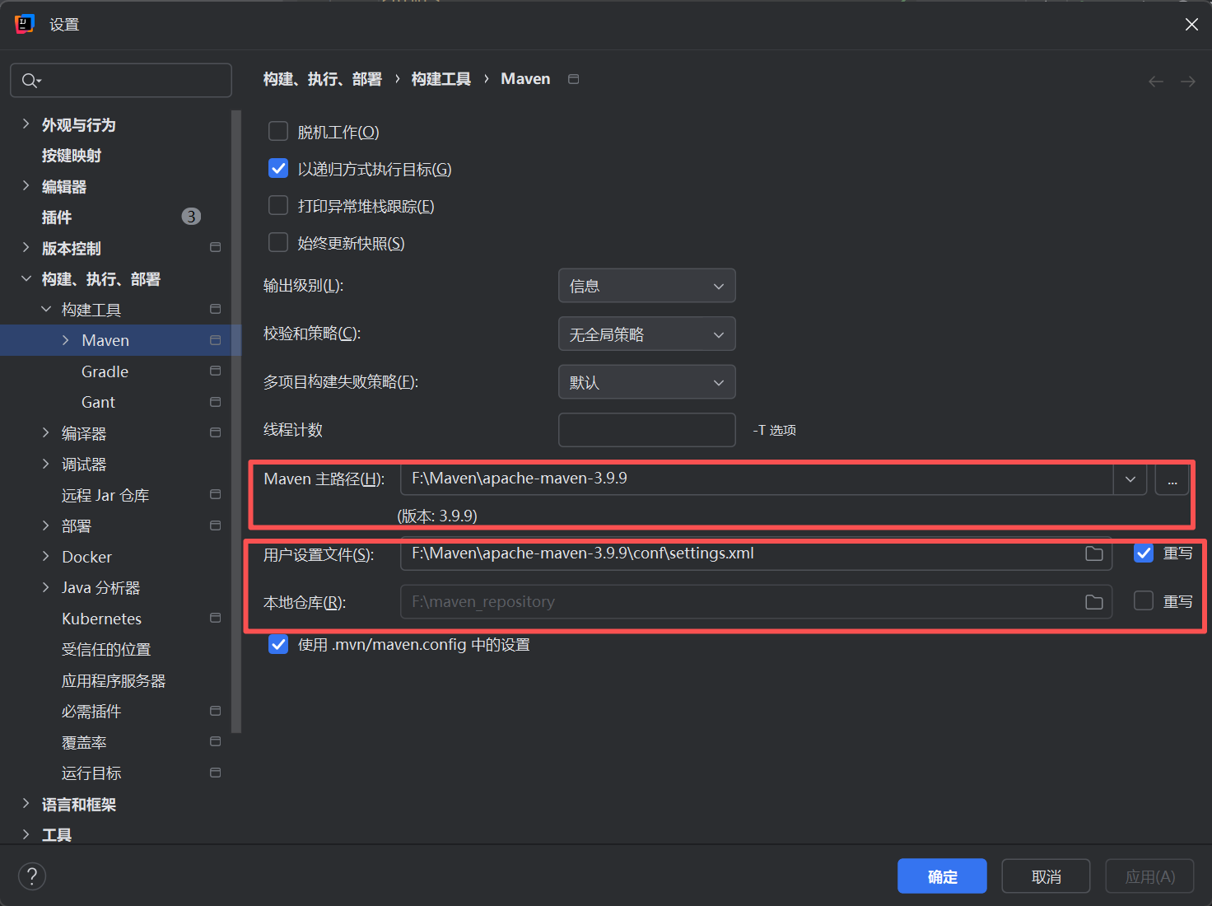
Task: Check 重写 for local repository
Action: point(1144,601)
